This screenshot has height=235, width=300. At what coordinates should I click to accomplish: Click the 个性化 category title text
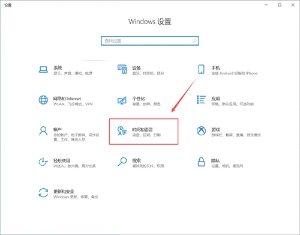pos(139,99)
